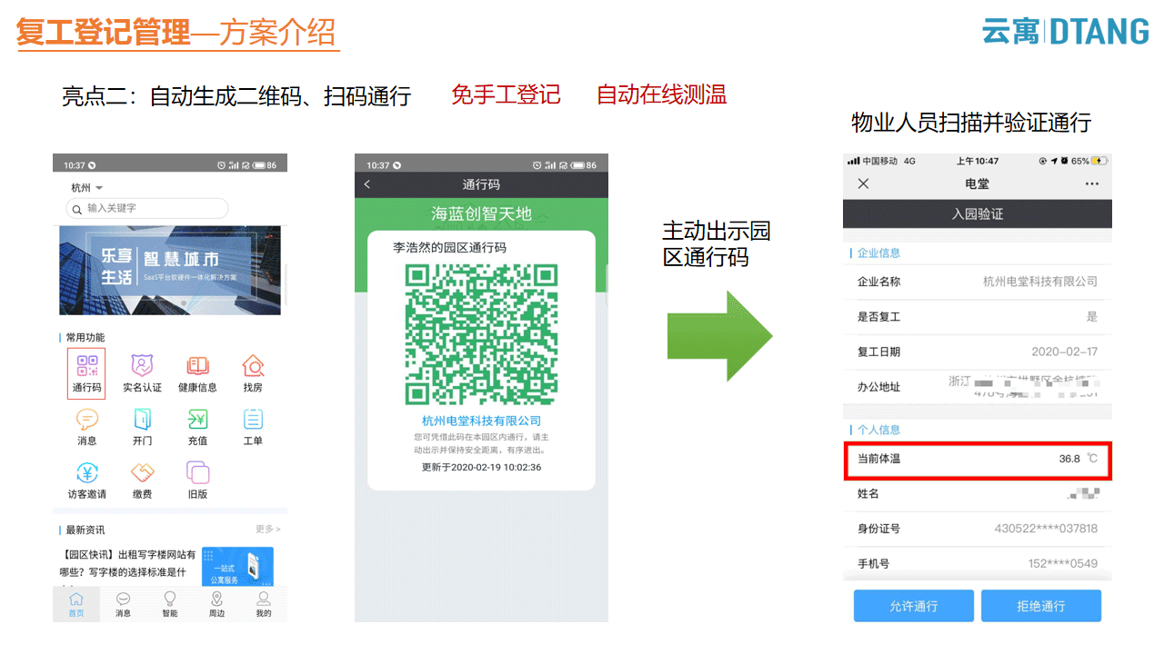Image resolution: width=1164 pixels, height=654 pixels.
Task: Click the 允许通行 allow button
Action: pos(914,606)
